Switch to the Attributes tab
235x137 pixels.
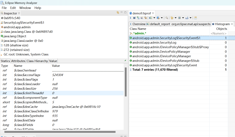click(x=18, y=61)
